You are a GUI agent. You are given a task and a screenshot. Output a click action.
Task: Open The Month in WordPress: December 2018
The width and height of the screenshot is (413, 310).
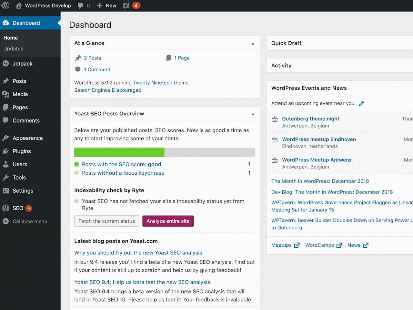coord(320,181)
